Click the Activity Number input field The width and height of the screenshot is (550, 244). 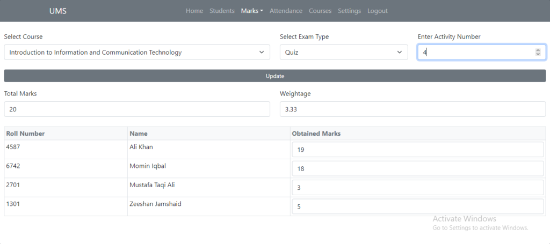coord(482,52)
